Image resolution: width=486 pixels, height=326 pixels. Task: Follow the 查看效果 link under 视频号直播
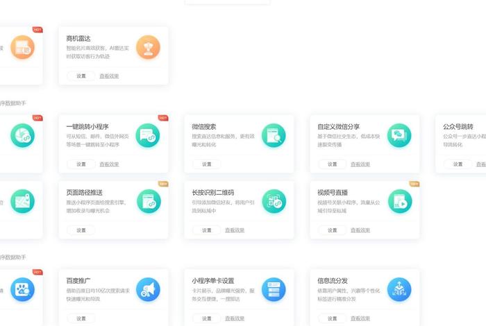[x=360, y=230]
